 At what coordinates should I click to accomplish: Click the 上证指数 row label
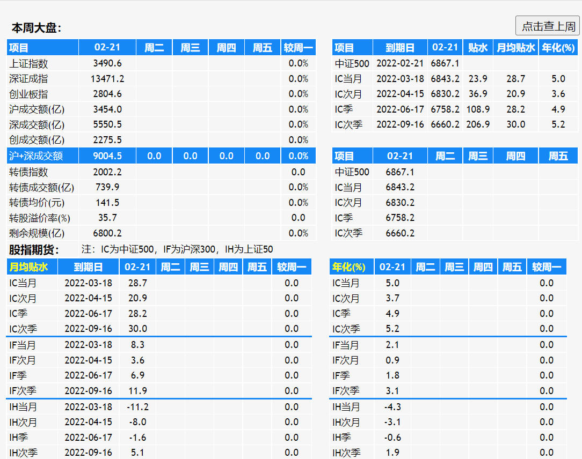pyautogui.click(x=29, y=63)
